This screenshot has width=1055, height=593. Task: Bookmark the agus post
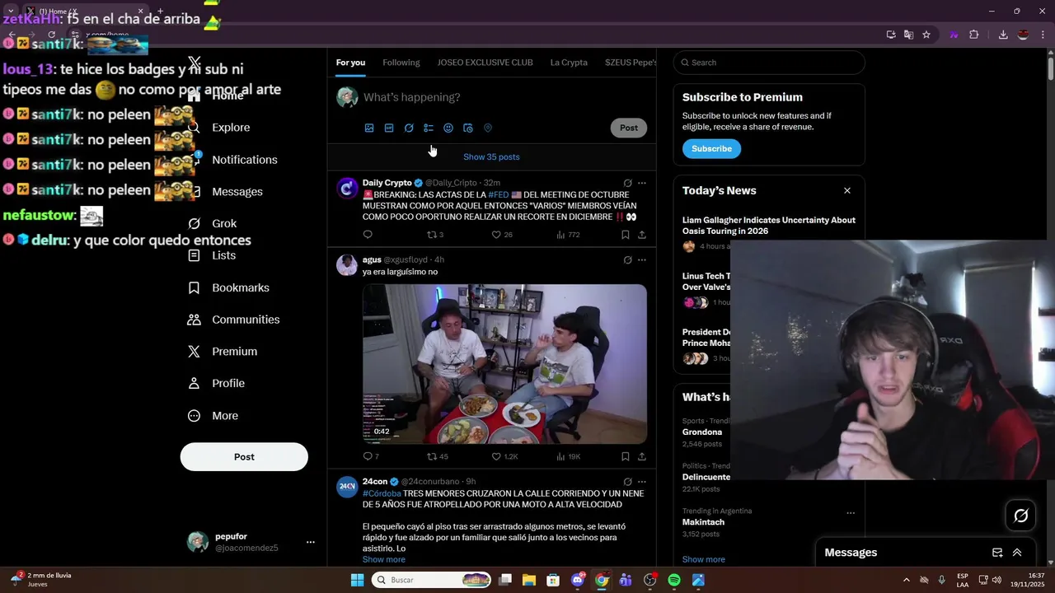[x=626, y=456]
